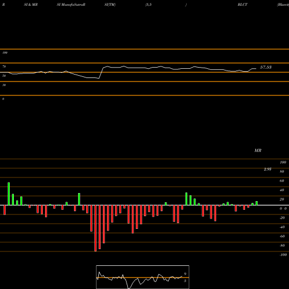Click the -60 label on MR right axis

click(x=282, y=236)
